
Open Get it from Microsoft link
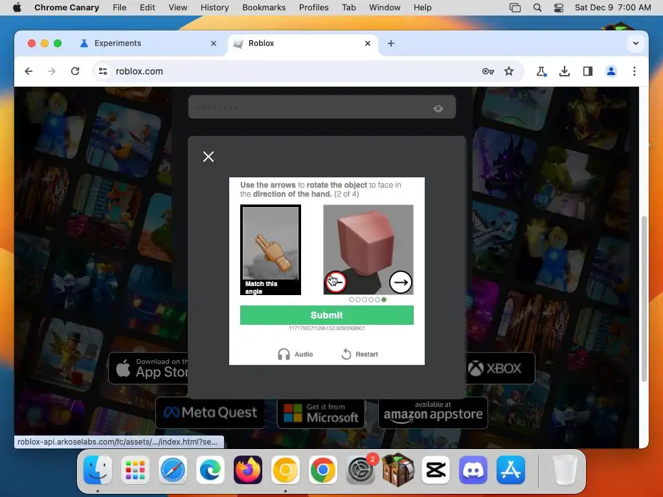tap(321, 412)
